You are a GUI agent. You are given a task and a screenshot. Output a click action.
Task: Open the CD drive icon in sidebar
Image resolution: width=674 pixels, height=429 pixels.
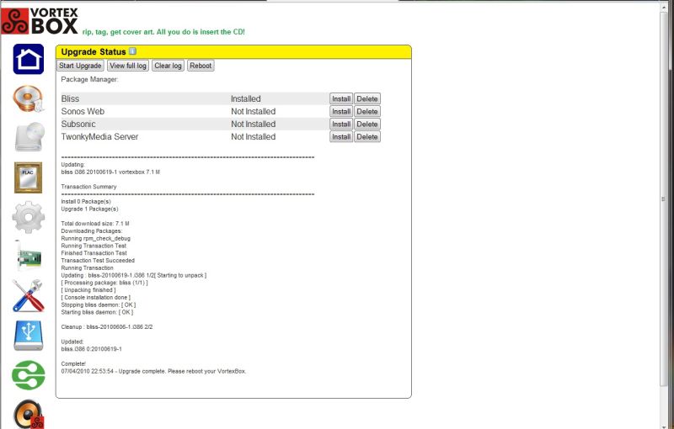point(29,137)
